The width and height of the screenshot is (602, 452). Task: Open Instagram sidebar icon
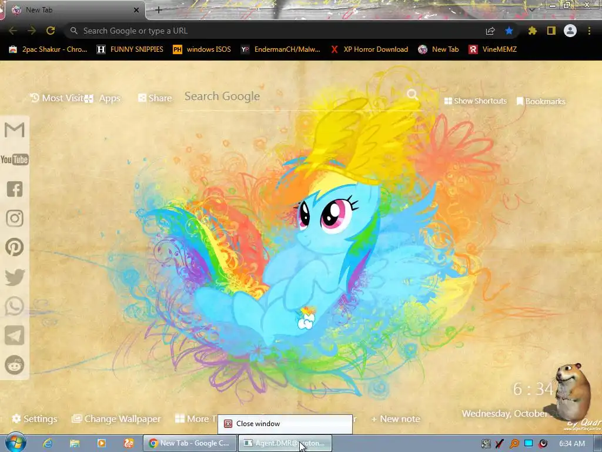[x=15, y=218]
